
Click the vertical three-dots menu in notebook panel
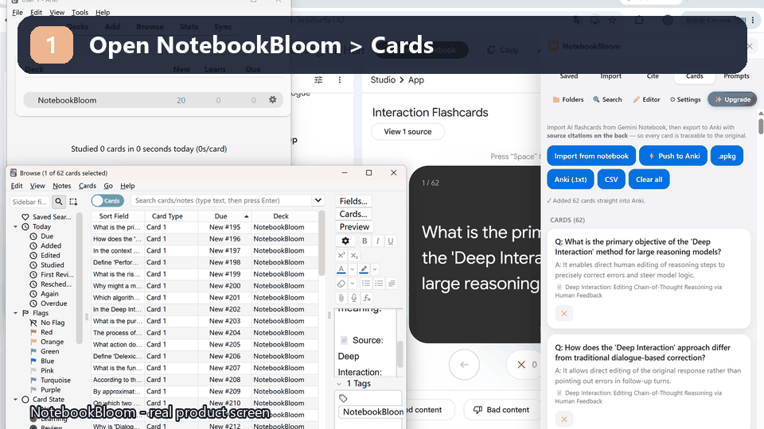coord(340,79)
